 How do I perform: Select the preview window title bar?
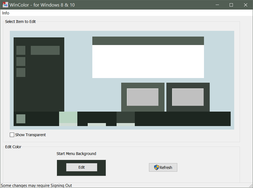click(x=148, y=41)
